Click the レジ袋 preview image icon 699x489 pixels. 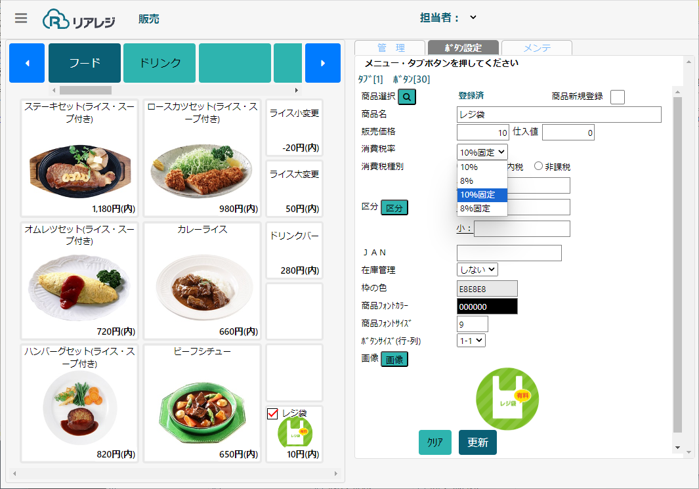[506, 399]
